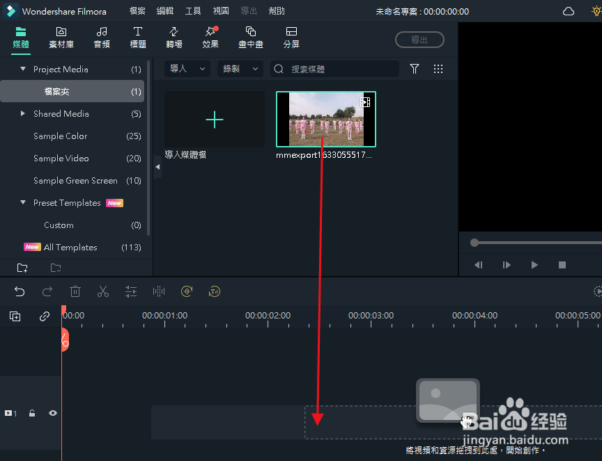The image size is (602, 461).
Task: Click the undo arrow icon
Action: (x=20, y=291)
